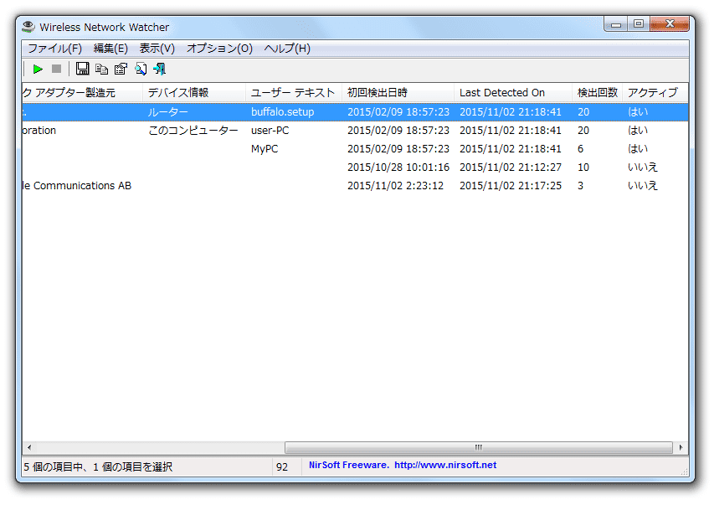Click the ルーター device info cell
The width and height of the screenshot is (714, 505).
pos(167,112)
